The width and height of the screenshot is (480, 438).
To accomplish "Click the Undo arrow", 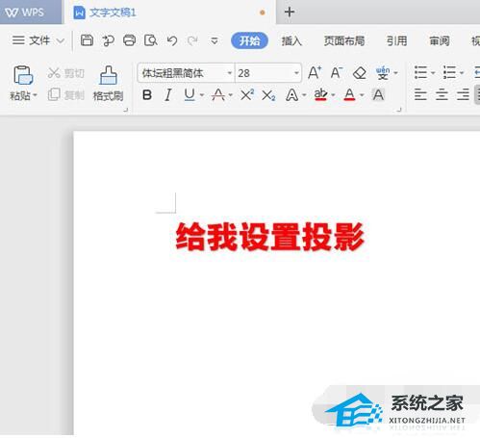I will pos(172,40).
